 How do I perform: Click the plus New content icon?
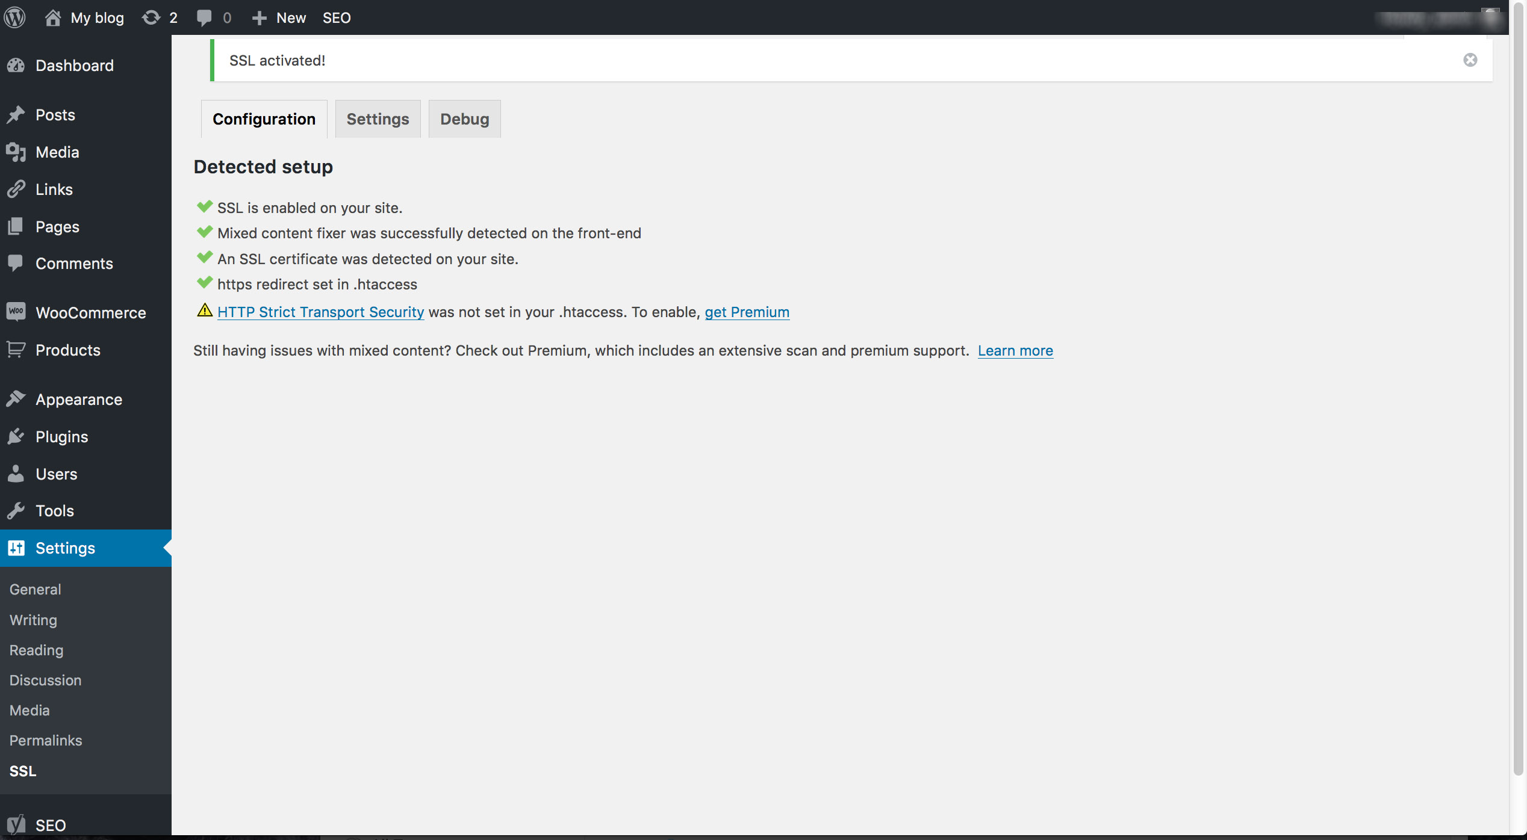pyautogui.click(x=260, y=18)
